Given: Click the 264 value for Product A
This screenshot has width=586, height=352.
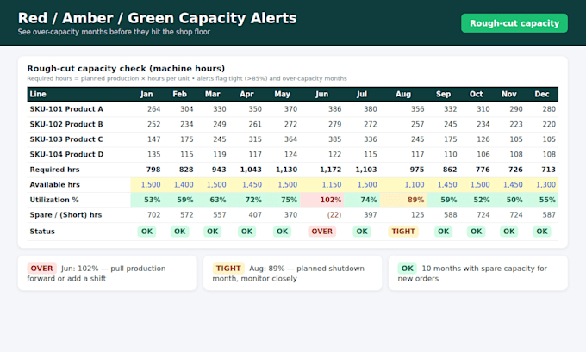Looking at the screenshot, I should click(x=153, y=109).
